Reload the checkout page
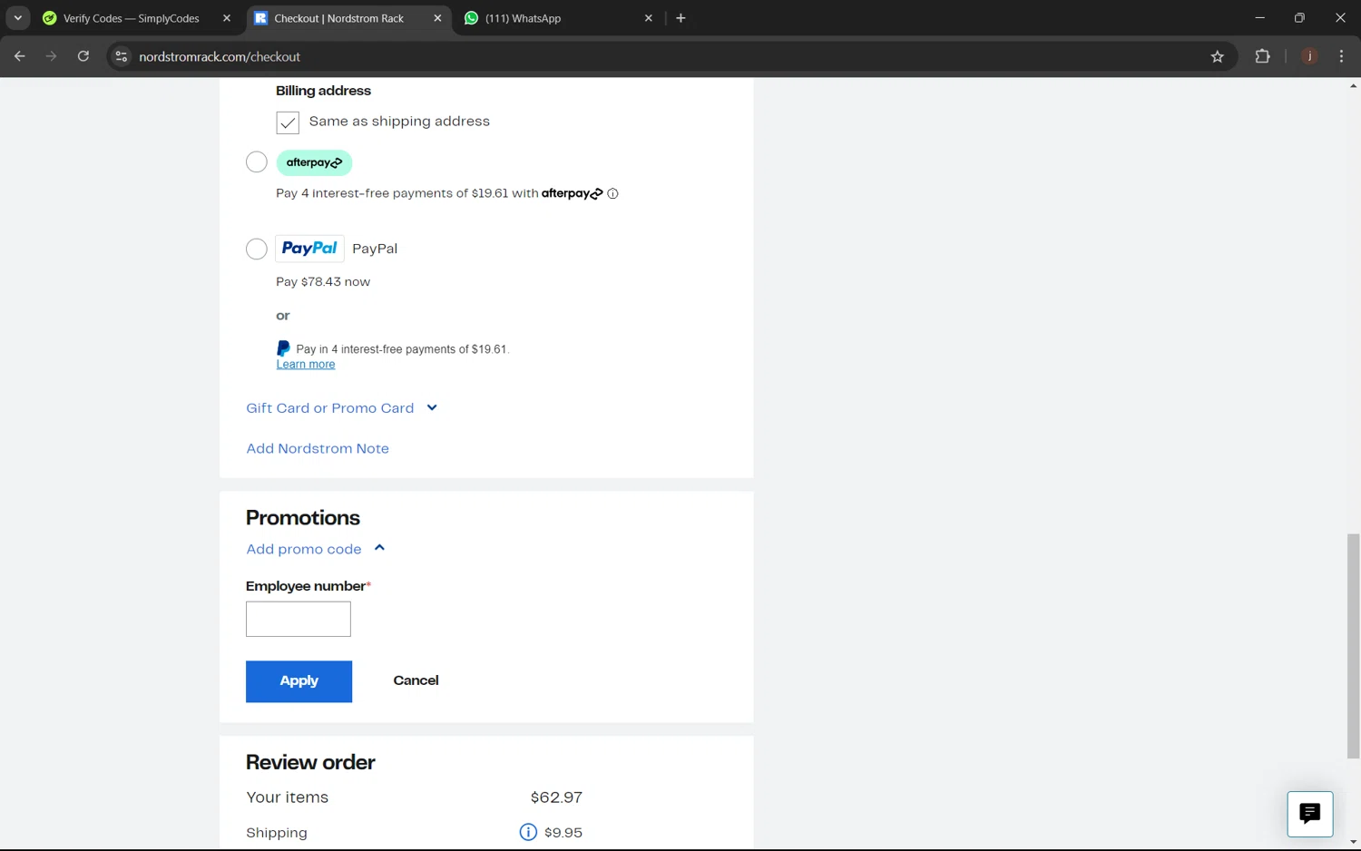This screenshot has height=851, width=1361. click(83, 56)
